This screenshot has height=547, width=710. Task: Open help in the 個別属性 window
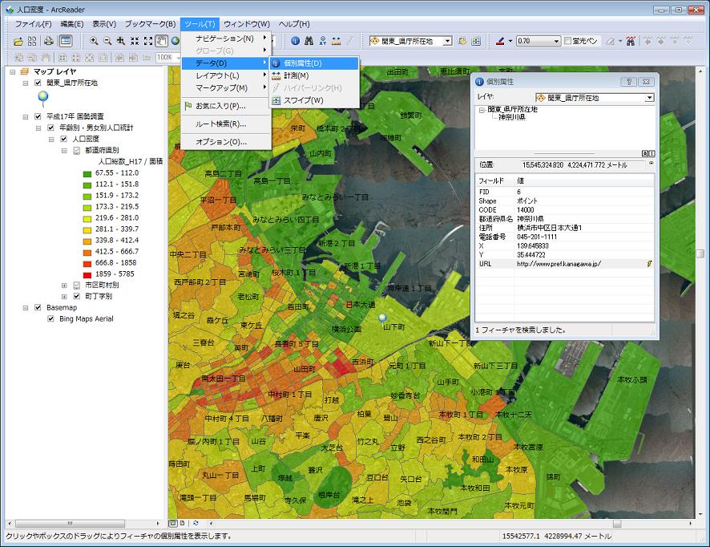[x=628, y=82]
